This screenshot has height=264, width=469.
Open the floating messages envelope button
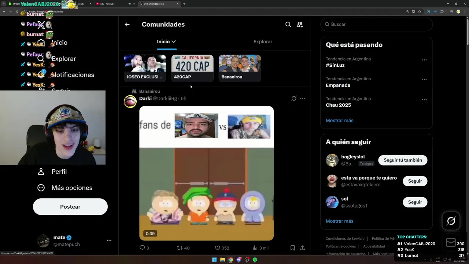coord(451,242)
